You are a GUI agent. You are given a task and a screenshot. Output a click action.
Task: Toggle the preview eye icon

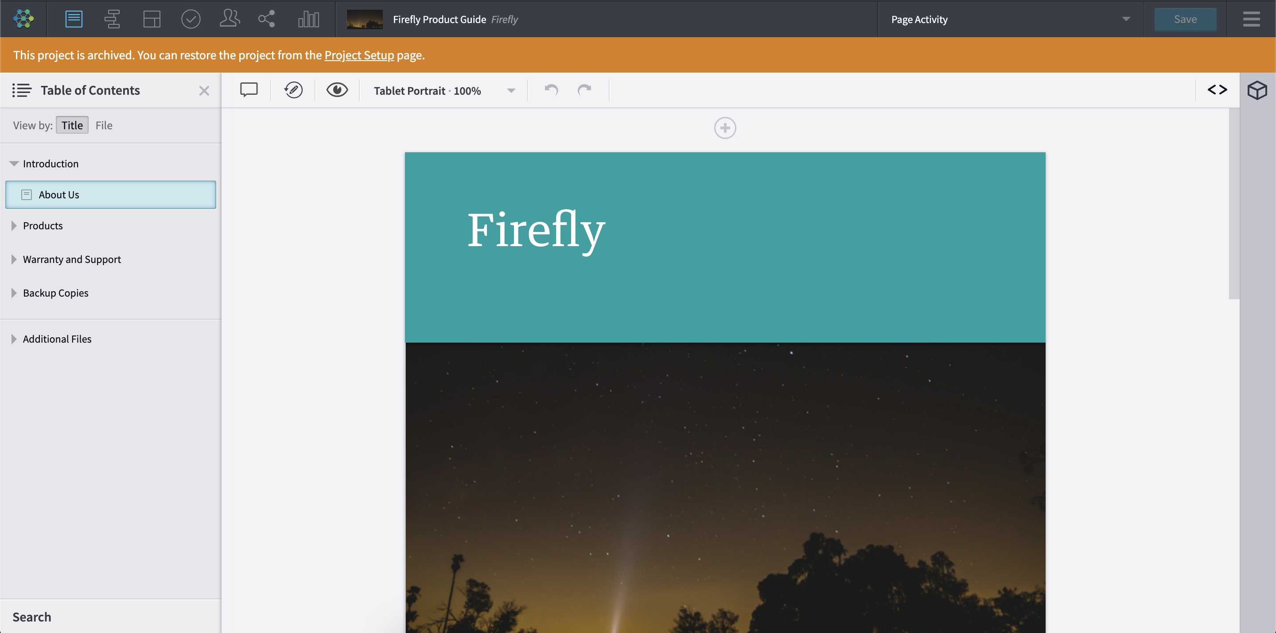(x=337, y=90)
